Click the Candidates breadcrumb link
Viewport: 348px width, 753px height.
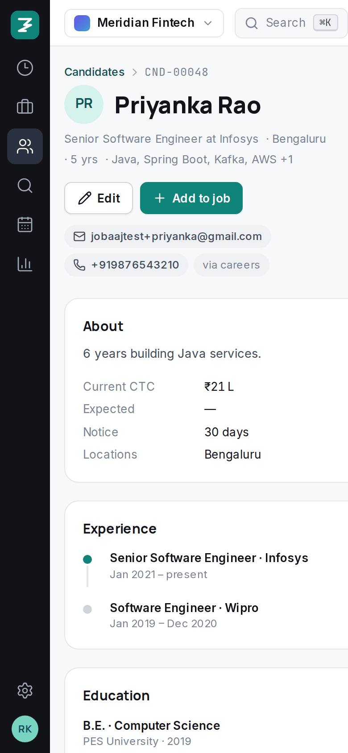tap(95, 72)
